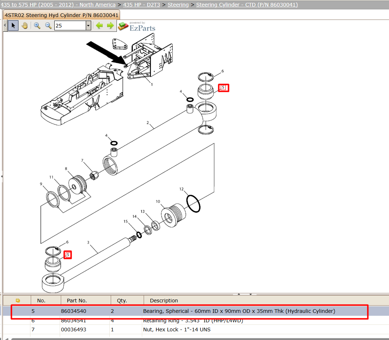Viewport: 389px width, 340px height.
Task: Select the Retaining Ring description cell
Action: (193, 320)
